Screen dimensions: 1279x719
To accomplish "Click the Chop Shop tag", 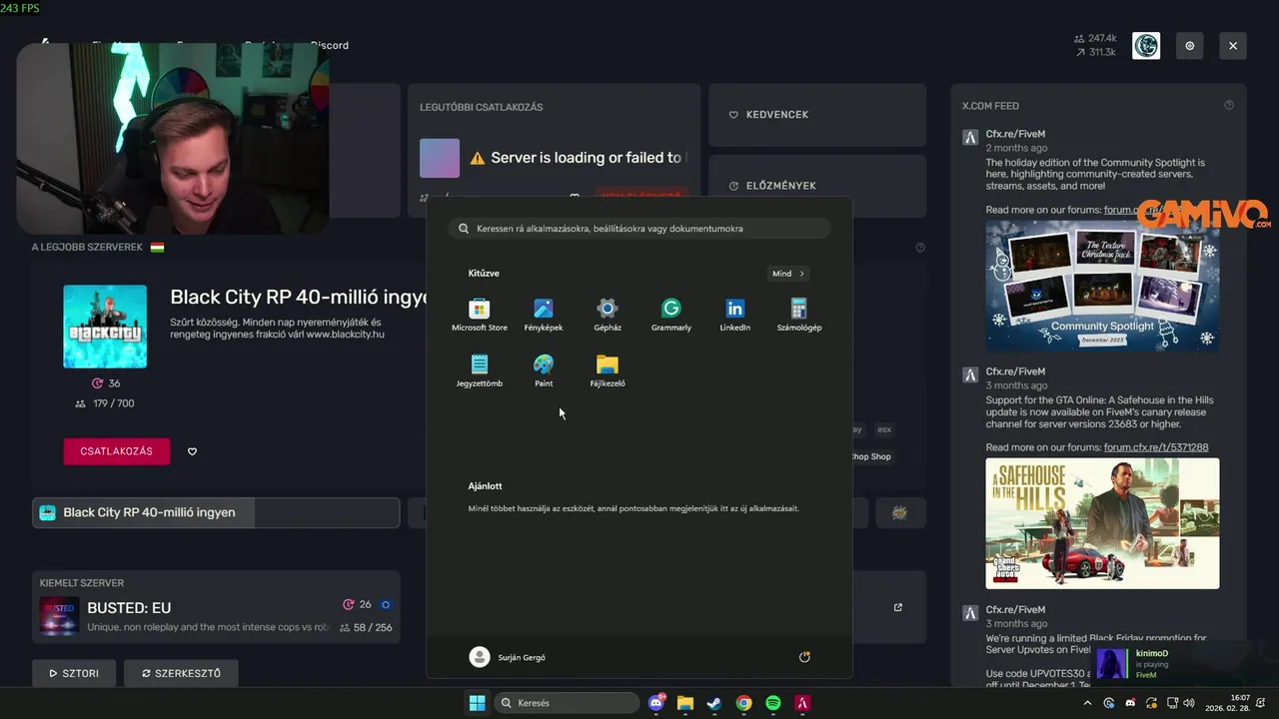I will pyautogui.click(x=869, y=456).
